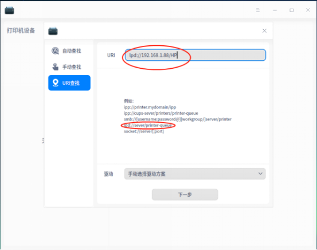Click the 例如: label text
This screenshot has height=250, width=317.
tap(128, 101)
